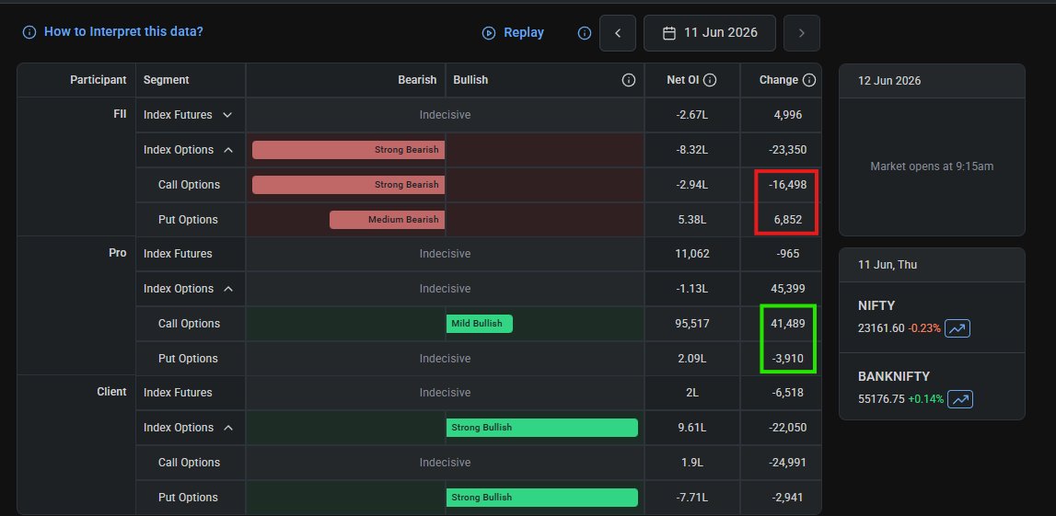Image resolution: width=1056 pixels, height=516 pixels.
Task: Open NIFTY chart icon
Action: 957,329
